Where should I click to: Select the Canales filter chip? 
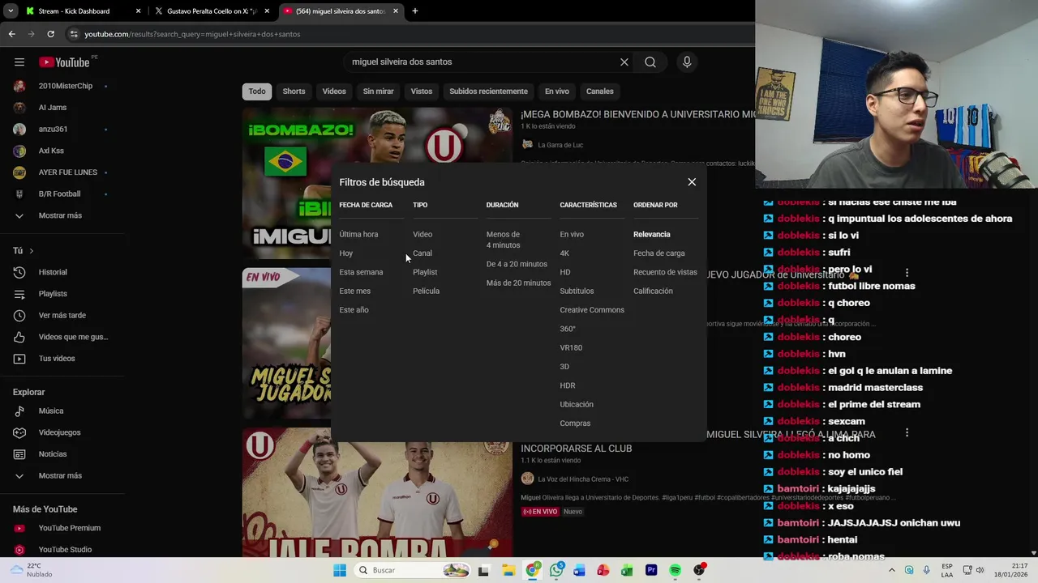[600, 91]
